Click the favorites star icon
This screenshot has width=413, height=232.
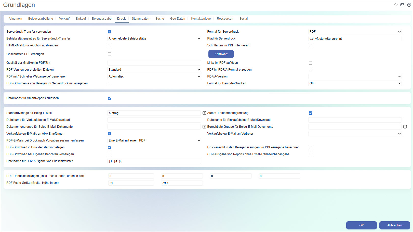click(x=396, y=5)
